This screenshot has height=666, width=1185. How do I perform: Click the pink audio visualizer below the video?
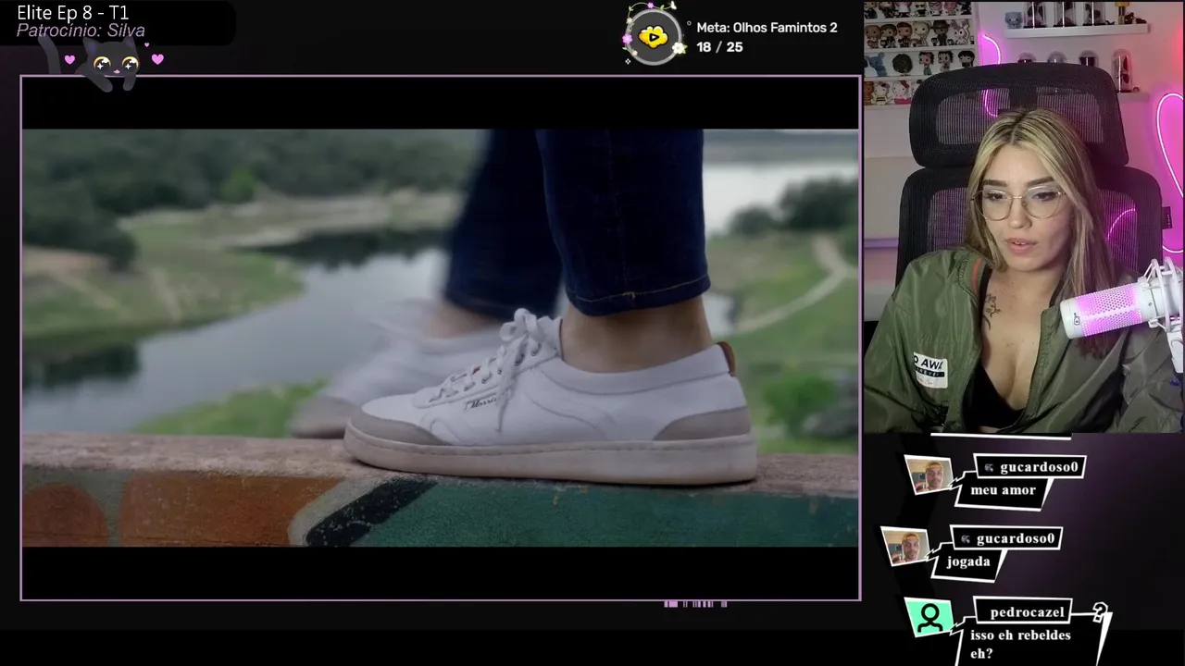[695, 604]
